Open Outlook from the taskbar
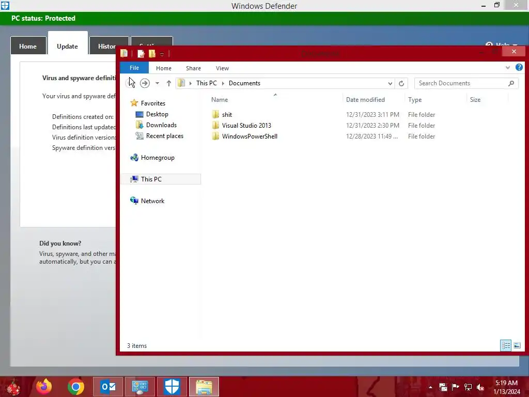The image size is (529, 397). tap(108, 387)
